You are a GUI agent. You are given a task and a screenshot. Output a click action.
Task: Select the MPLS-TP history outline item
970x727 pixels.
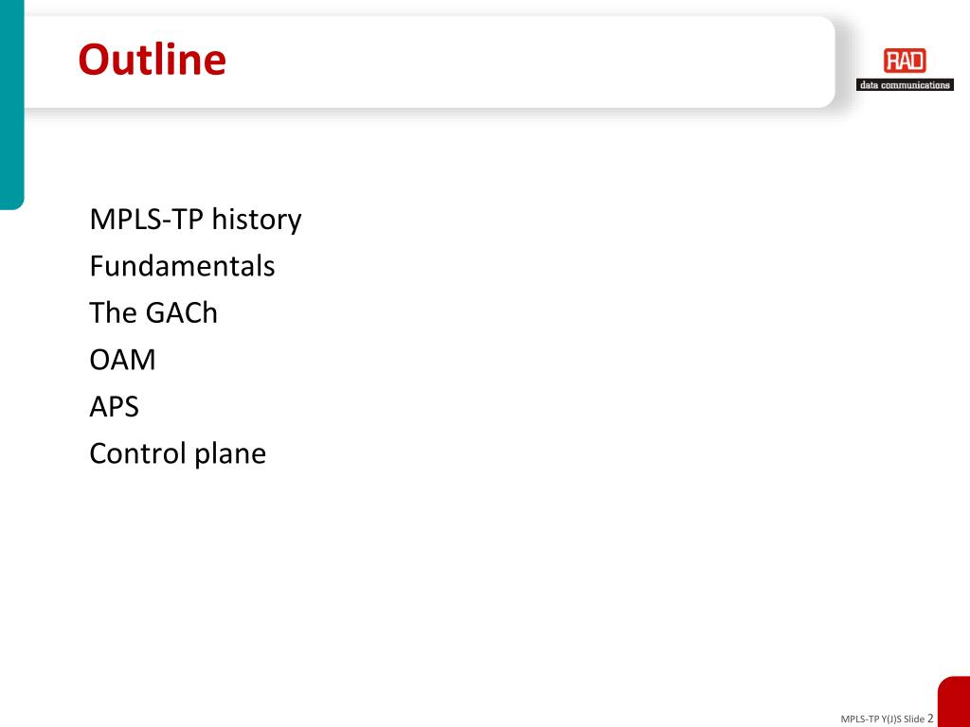click(195, 220)
